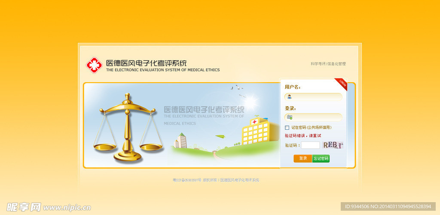Click the card icon in the 登录 field
The image size is (440, 215).
pos(290,117)
